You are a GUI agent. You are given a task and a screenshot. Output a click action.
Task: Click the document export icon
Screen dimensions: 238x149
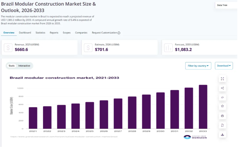tap(222, 125)
